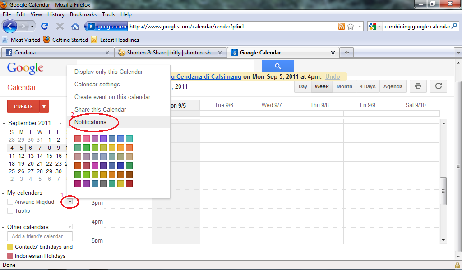Switch to Month view
The height and width of the screenshot is (270, 462).
(x=344, y=86)
